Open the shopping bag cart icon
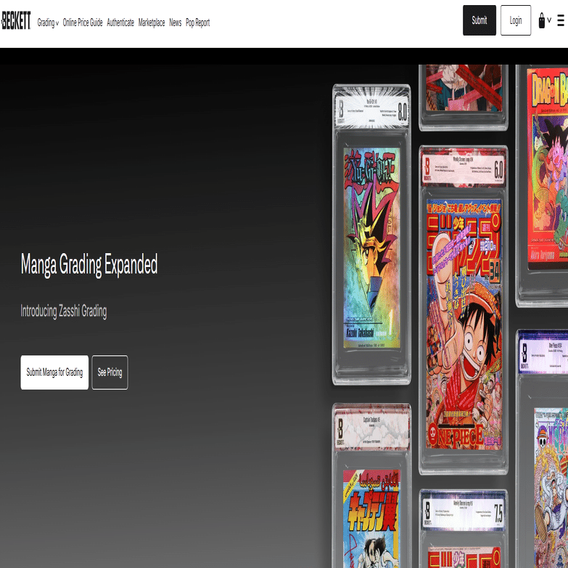568x568 pixels. (542, 20)
